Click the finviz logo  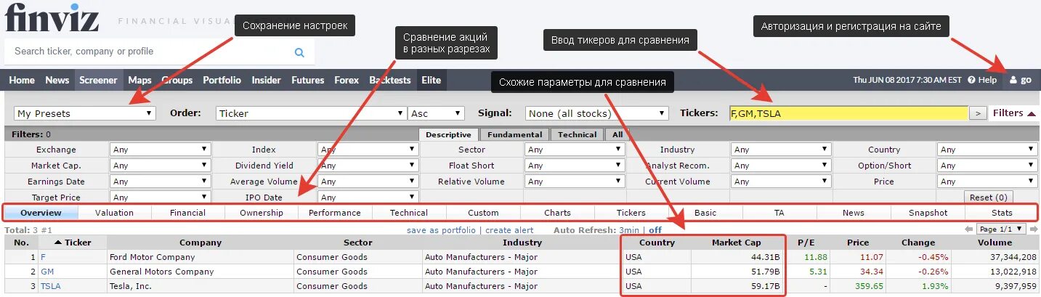52,17
